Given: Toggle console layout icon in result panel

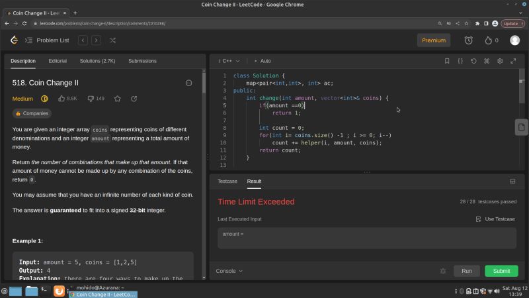Looking at the screenshot, I should (x=512, y=181).
